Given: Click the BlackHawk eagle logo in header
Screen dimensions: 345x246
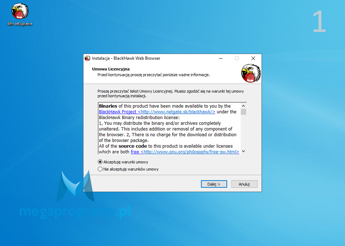Looking at the screenshot, I should click(x=251, y=73).
